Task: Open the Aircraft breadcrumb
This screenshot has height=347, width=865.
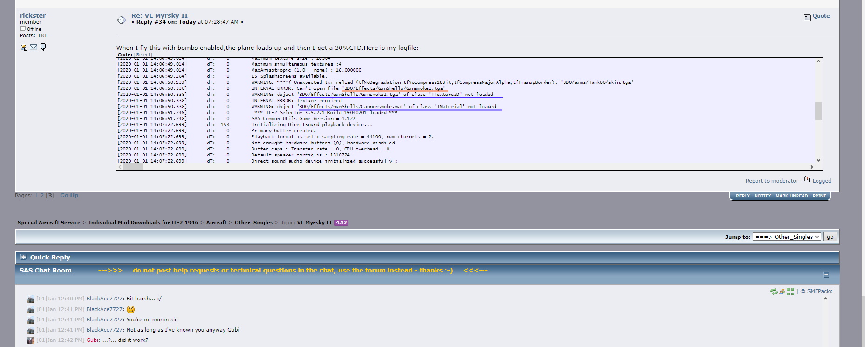Action: (217, 223)
